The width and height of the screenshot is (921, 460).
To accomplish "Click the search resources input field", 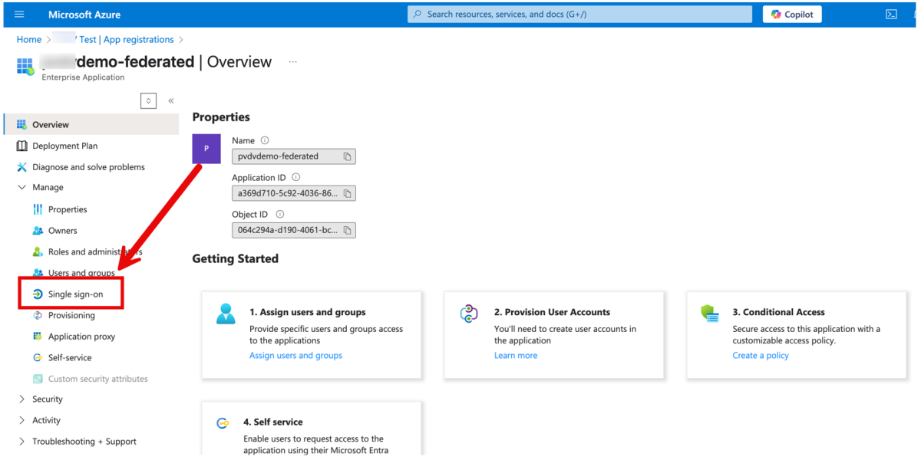I will 579,15.
